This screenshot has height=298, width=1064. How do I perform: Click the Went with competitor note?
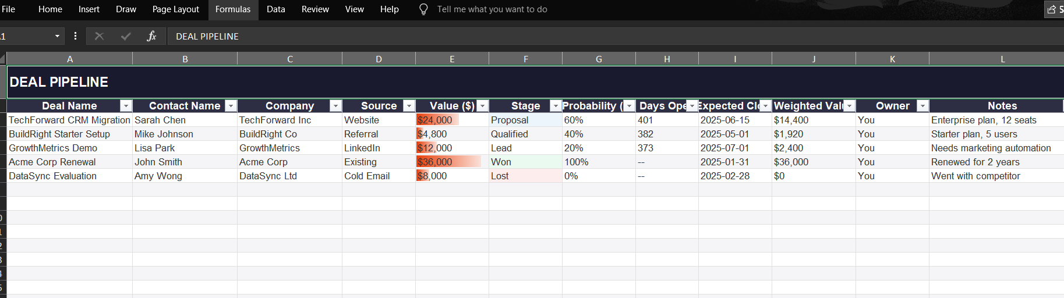pos(996,176)
